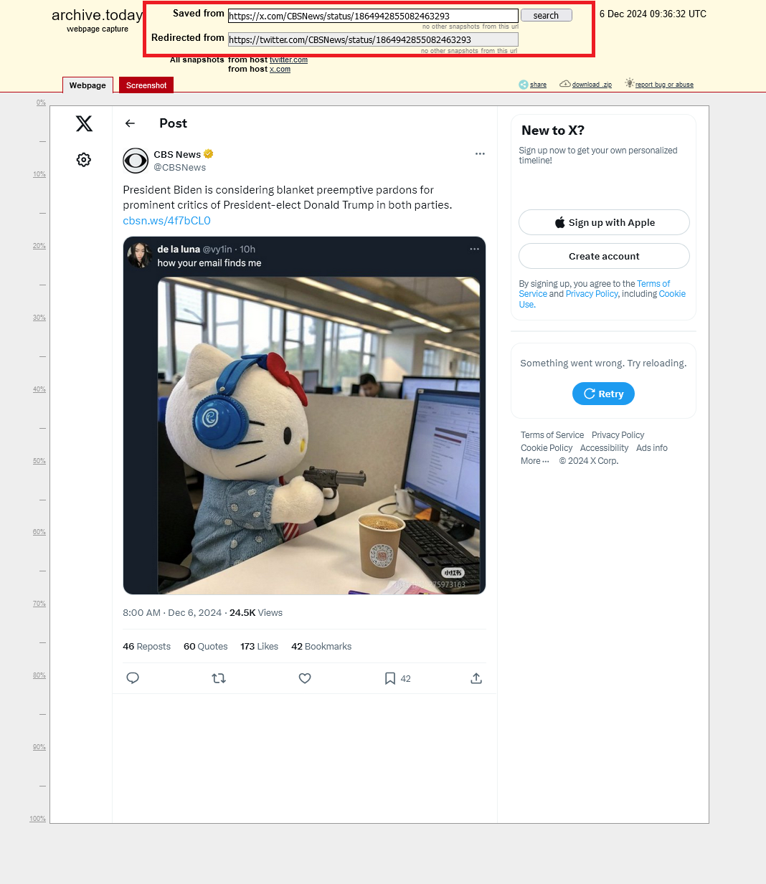766x884 pixels.
Task: Click Sign up with Apple button
Action: pos(604,222)
